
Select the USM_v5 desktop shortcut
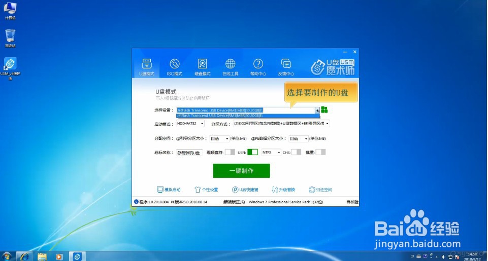point(10,68)
